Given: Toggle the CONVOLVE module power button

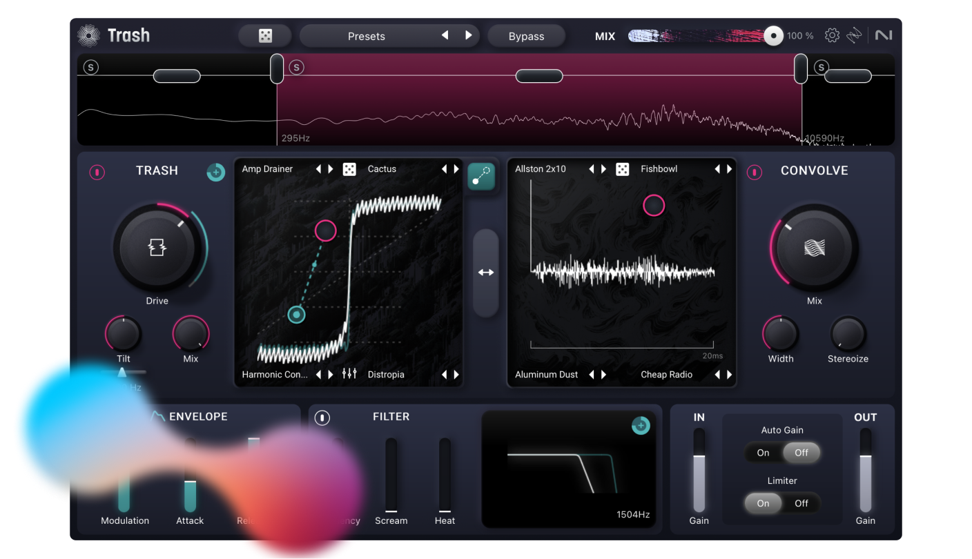Looking at the screenshot, I should coord(755,173).
